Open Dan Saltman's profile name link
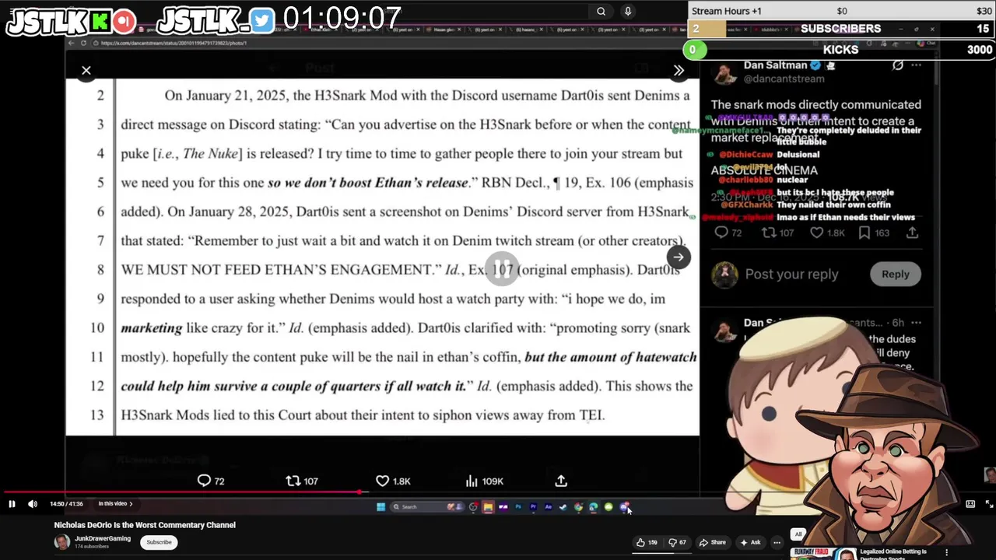The image size is (996, 560). point(775,65)
